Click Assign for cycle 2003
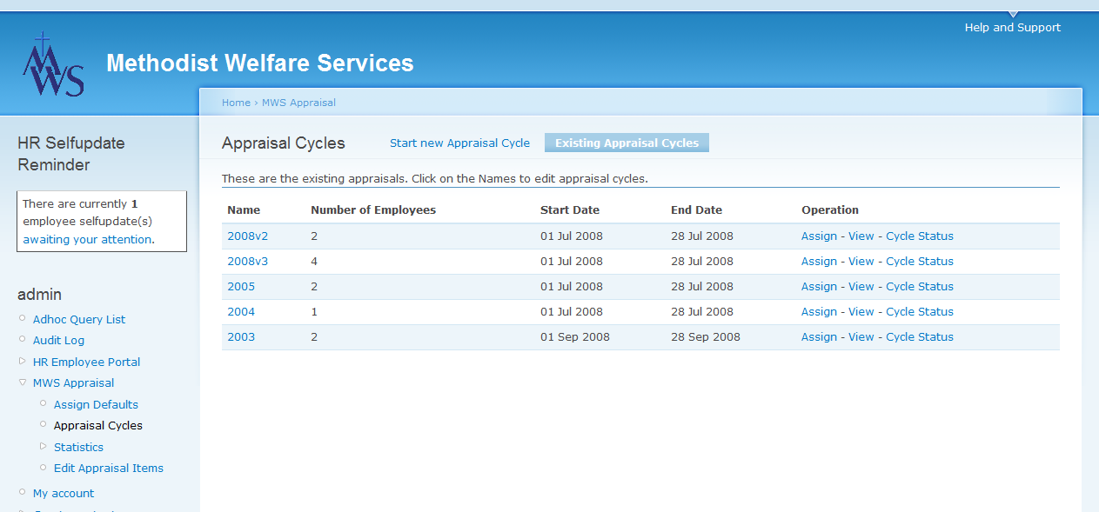 click(819, 336)
